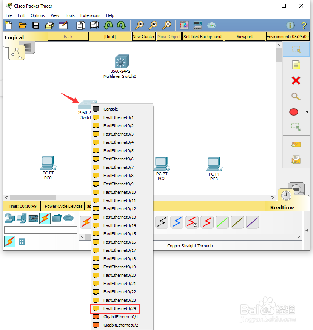Open the Options menu

pos(38,15)
